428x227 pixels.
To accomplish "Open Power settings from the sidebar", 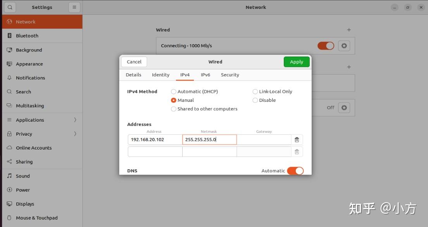I will click(x=22, y=189).
